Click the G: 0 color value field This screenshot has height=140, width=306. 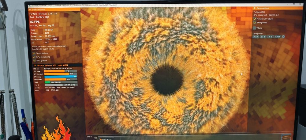click(263, 37)
